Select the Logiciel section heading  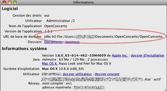(10, 9)
